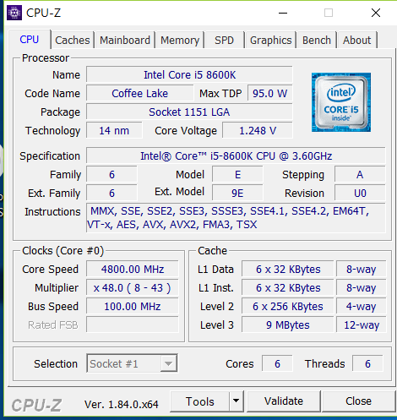Click the Level 3 value '9 MBytes'
Viewport: 397px width, 420px height.
click(x=288, y=325)
